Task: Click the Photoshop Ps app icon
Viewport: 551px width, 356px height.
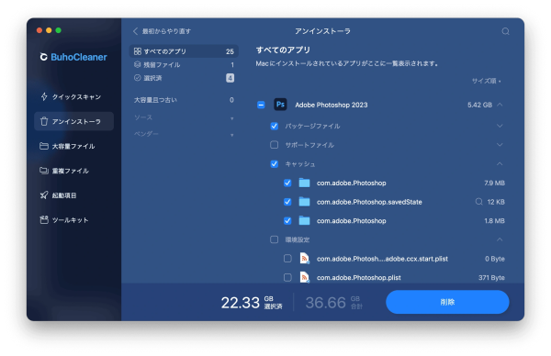Action: pos(280,105)
